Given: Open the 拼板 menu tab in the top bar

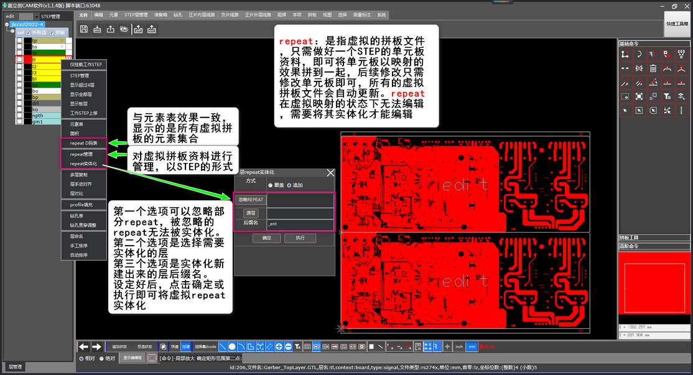Looking at the screenshot, I should tap(312, 14).
